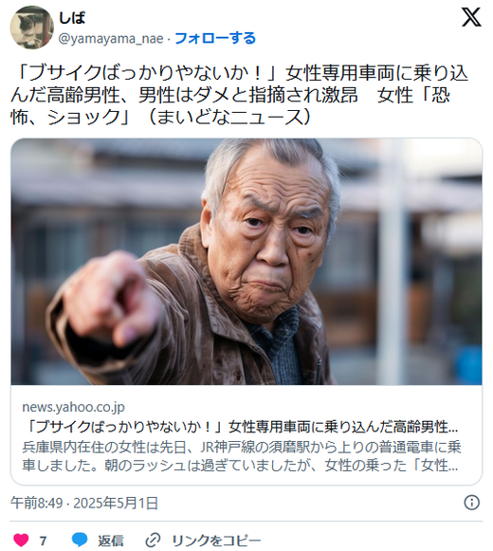Screen dimensions: 493x551
Task: Open the 午前8:49 · 2025年5月1日 timestamp
Action: click(84, 504)
